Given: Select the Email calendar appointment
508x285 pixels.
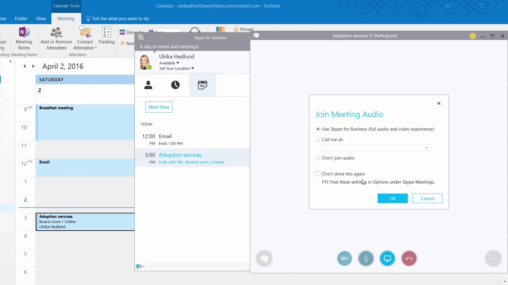Looking at the screenshot, I should point(85,167).
